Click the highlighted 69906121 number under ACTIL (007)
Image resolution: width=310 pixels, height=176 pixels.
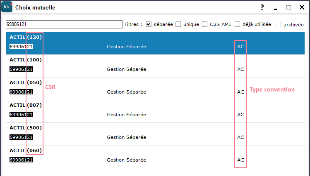[21, 115]
